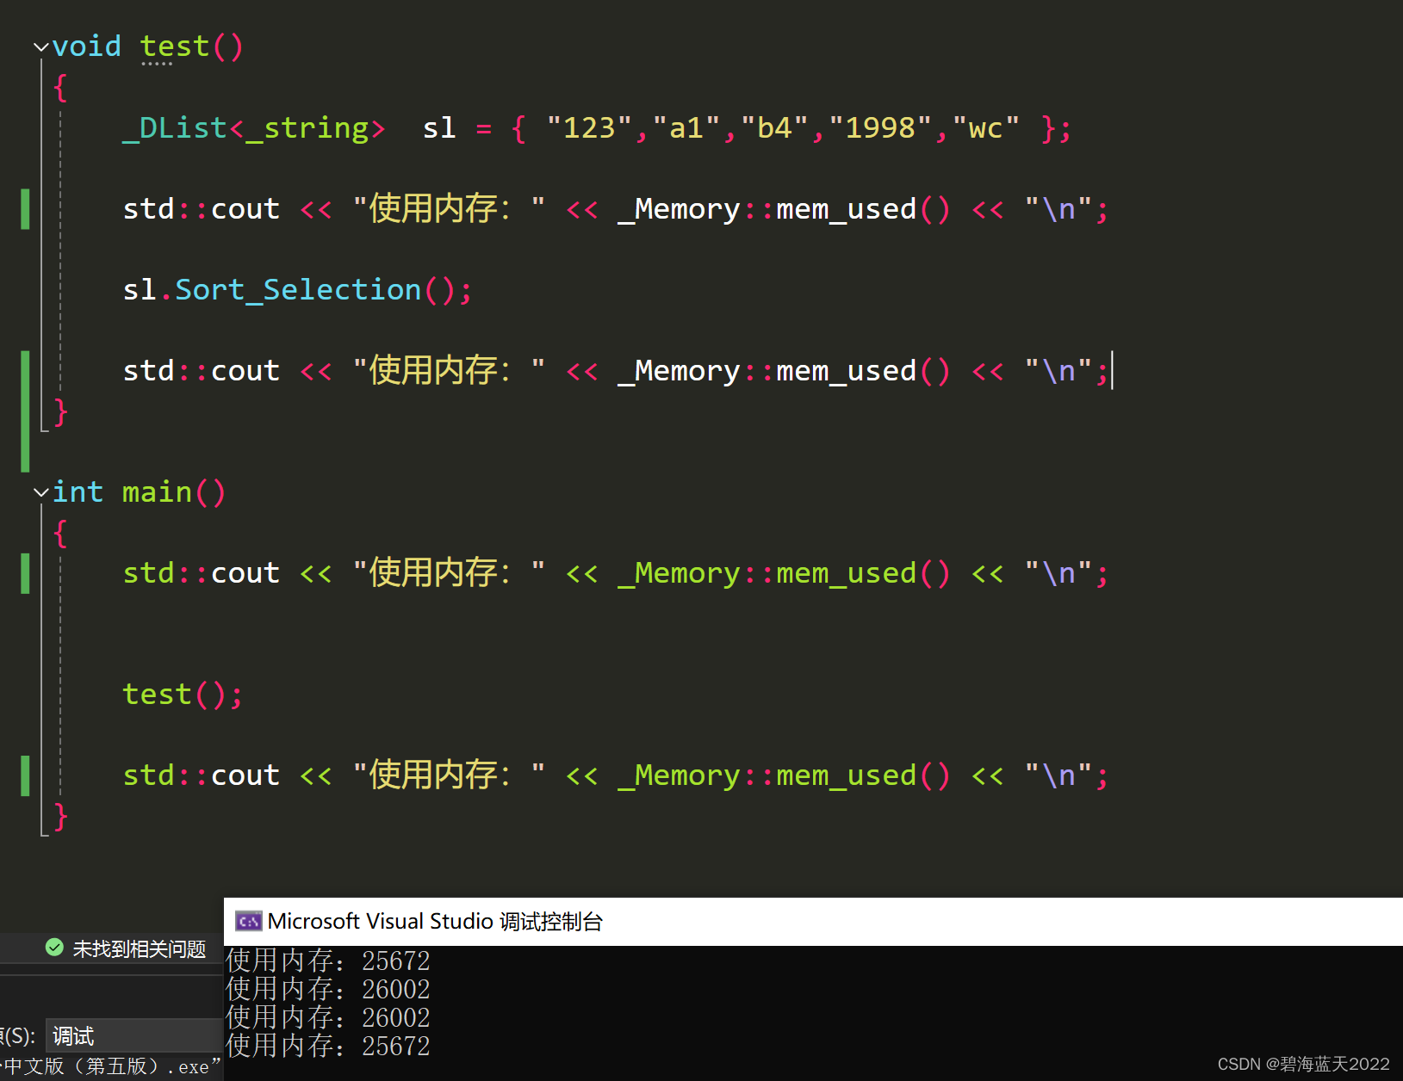Click the sl variable declaration name

(439, 128)
